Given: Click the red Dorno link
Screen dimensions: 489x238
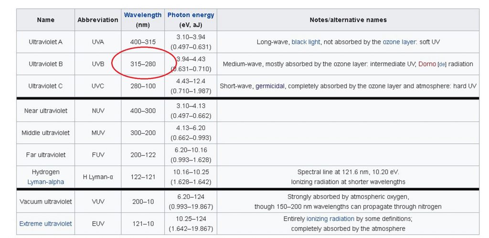Looking at the screenshot, I should [427, 64].
